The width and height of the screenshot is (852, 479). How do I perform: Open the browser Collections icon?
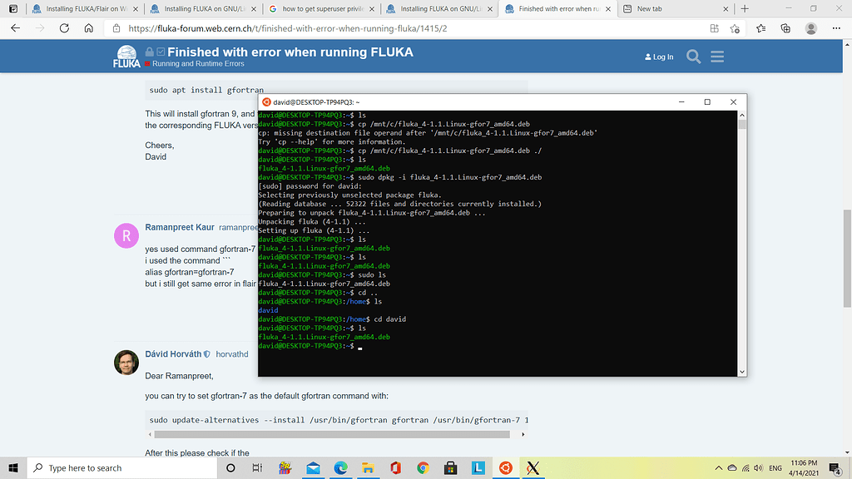click(785, 28)
